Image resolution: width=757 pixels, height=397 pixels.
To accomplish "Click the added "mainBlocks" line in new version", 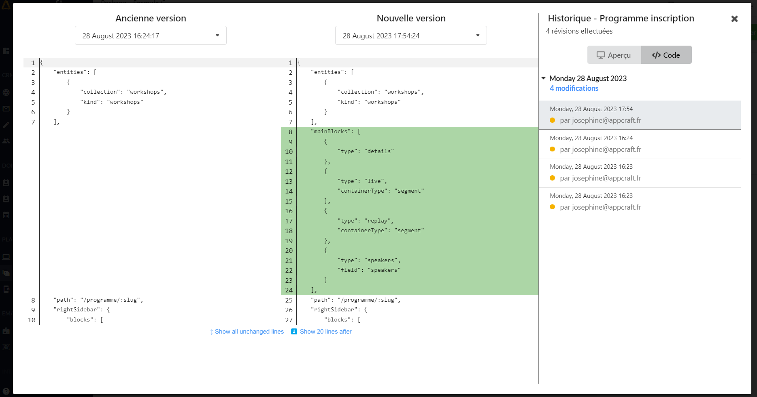I will [x=336, y=132].
